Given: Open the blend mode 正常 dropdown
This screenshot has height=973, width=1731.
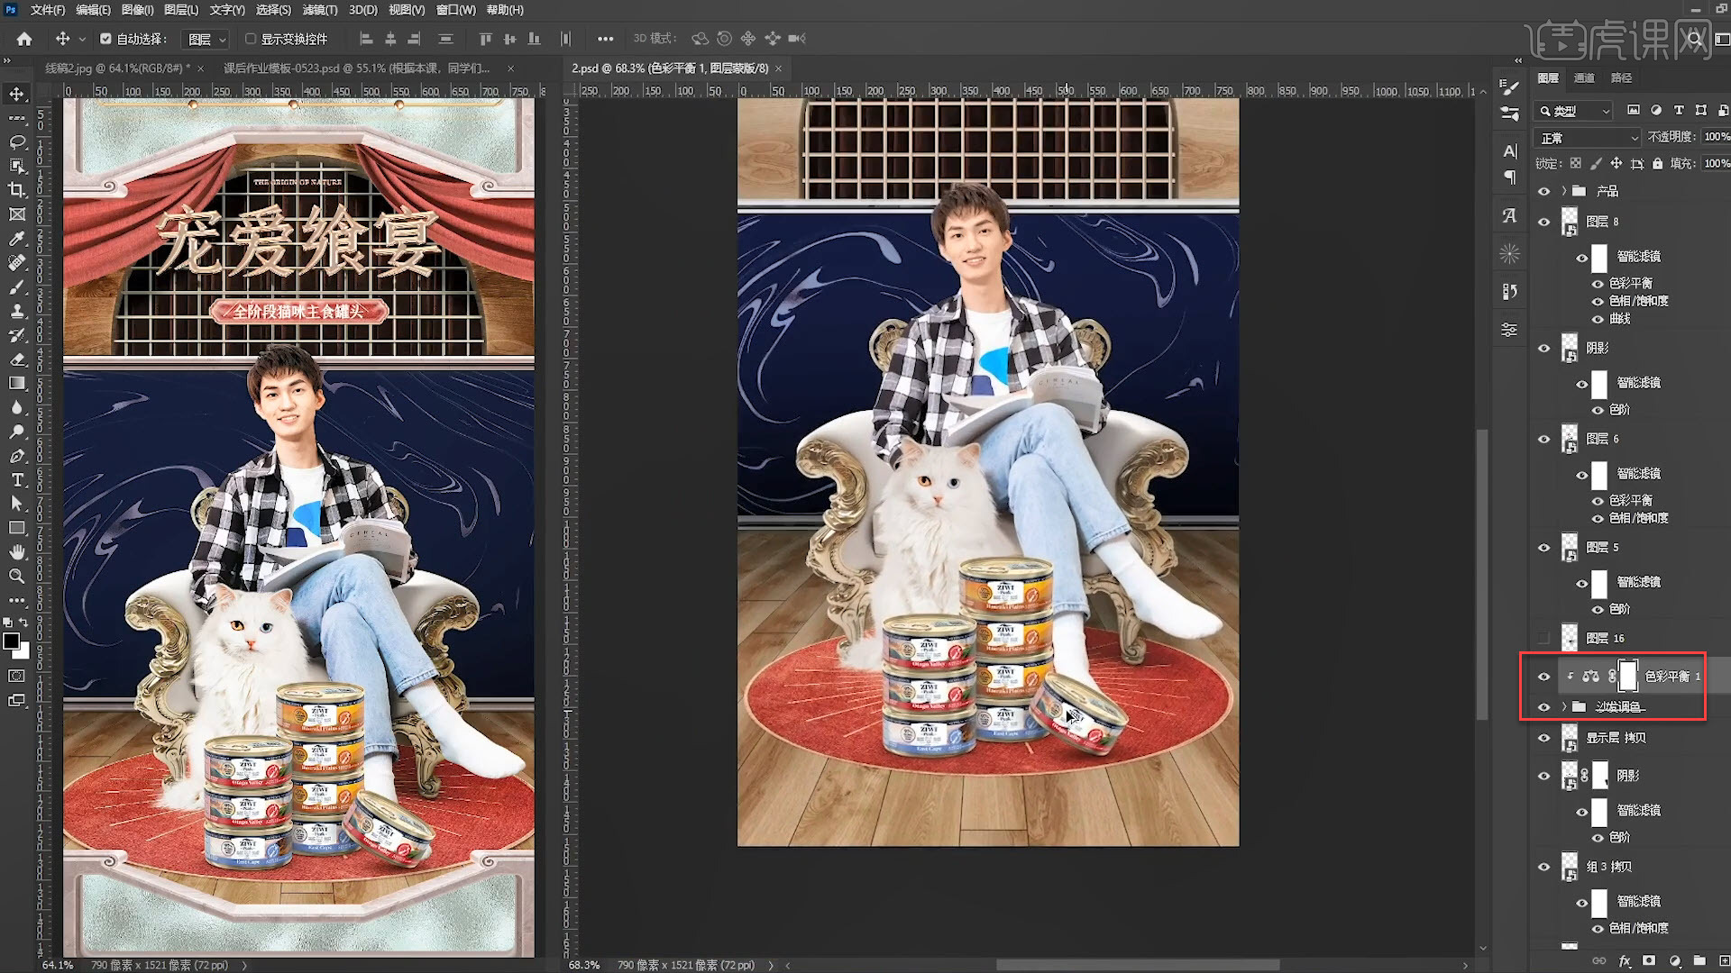Looking at the screenshot, I should pos(1589,138).
